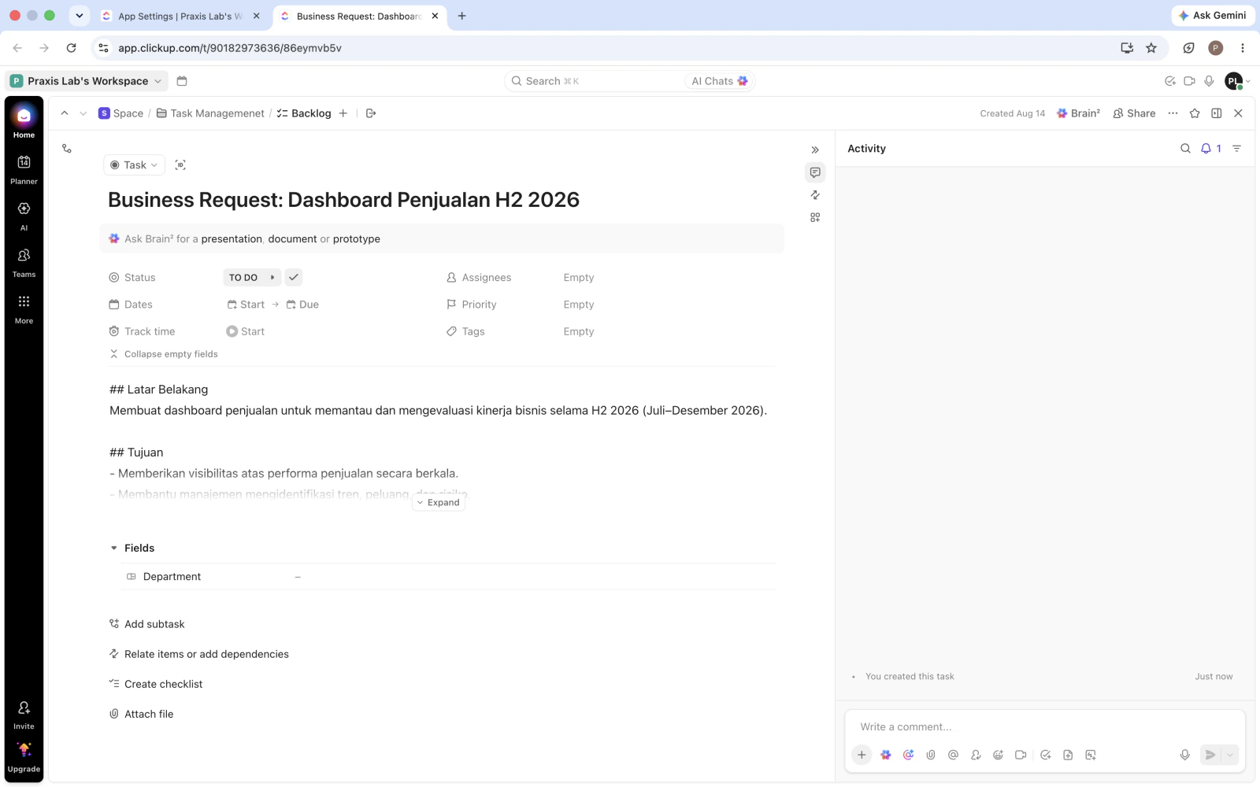
Task: Open the Task Managemenet folder breadcrumb
Action: point(210,113)
